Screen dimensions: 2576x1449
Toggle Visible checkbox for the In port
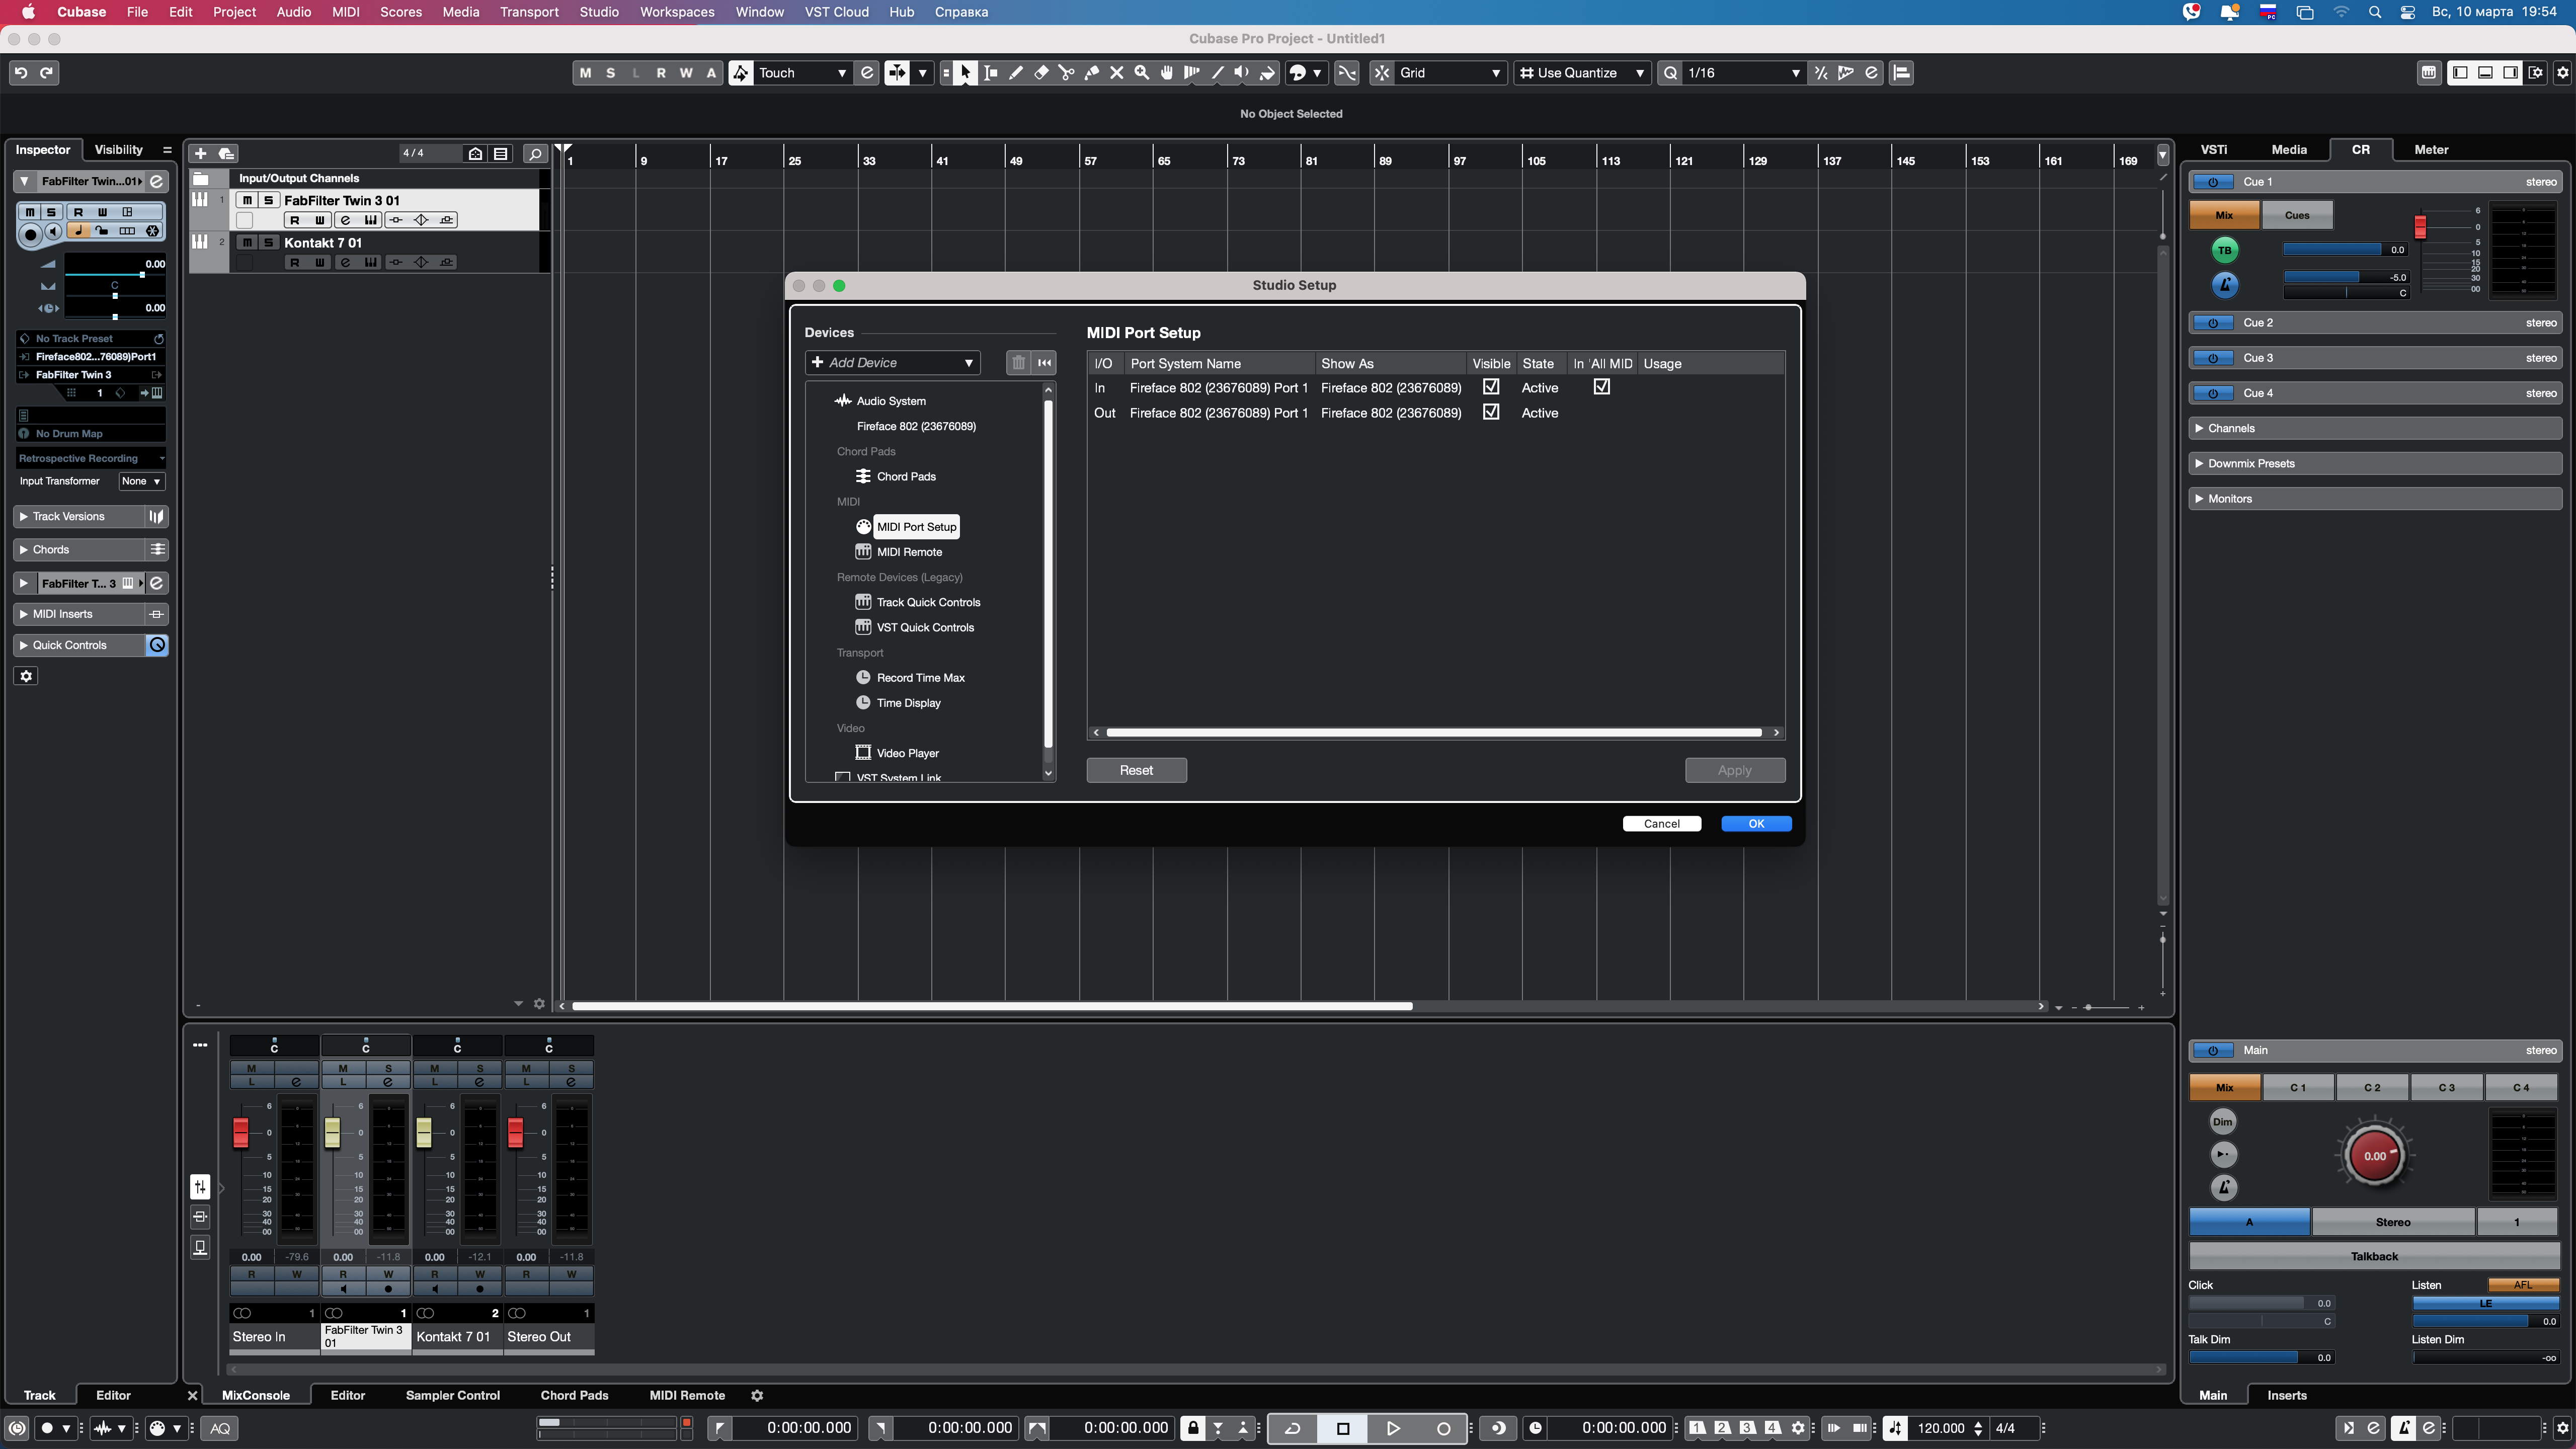1491,387
